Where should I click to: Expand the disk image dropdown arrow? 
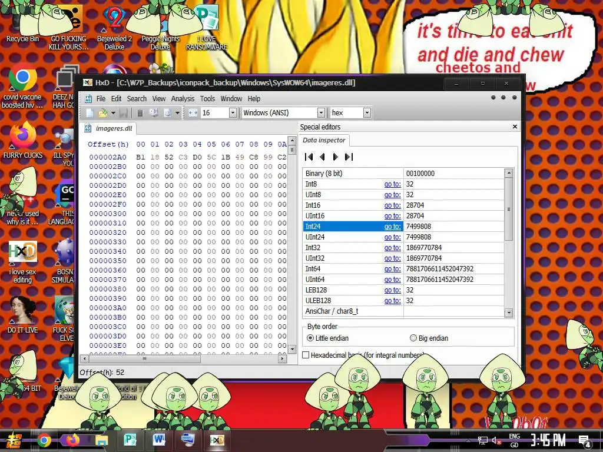pyautogui.click(x=177, y=113)
